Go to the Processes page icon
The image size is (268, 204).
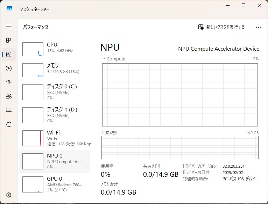[x=9, y=41]
